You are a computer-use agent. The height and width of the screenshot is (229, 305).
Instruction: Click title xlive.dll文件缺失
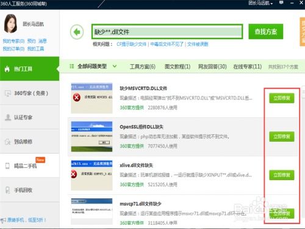(x=136, y=165)
